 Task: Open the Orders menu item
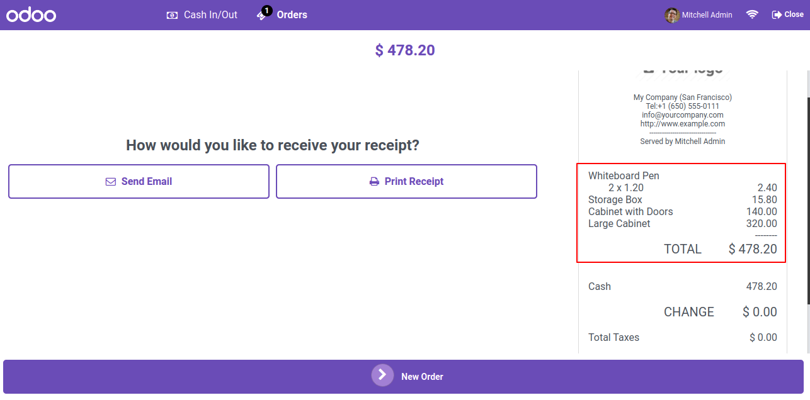(282, 14)
